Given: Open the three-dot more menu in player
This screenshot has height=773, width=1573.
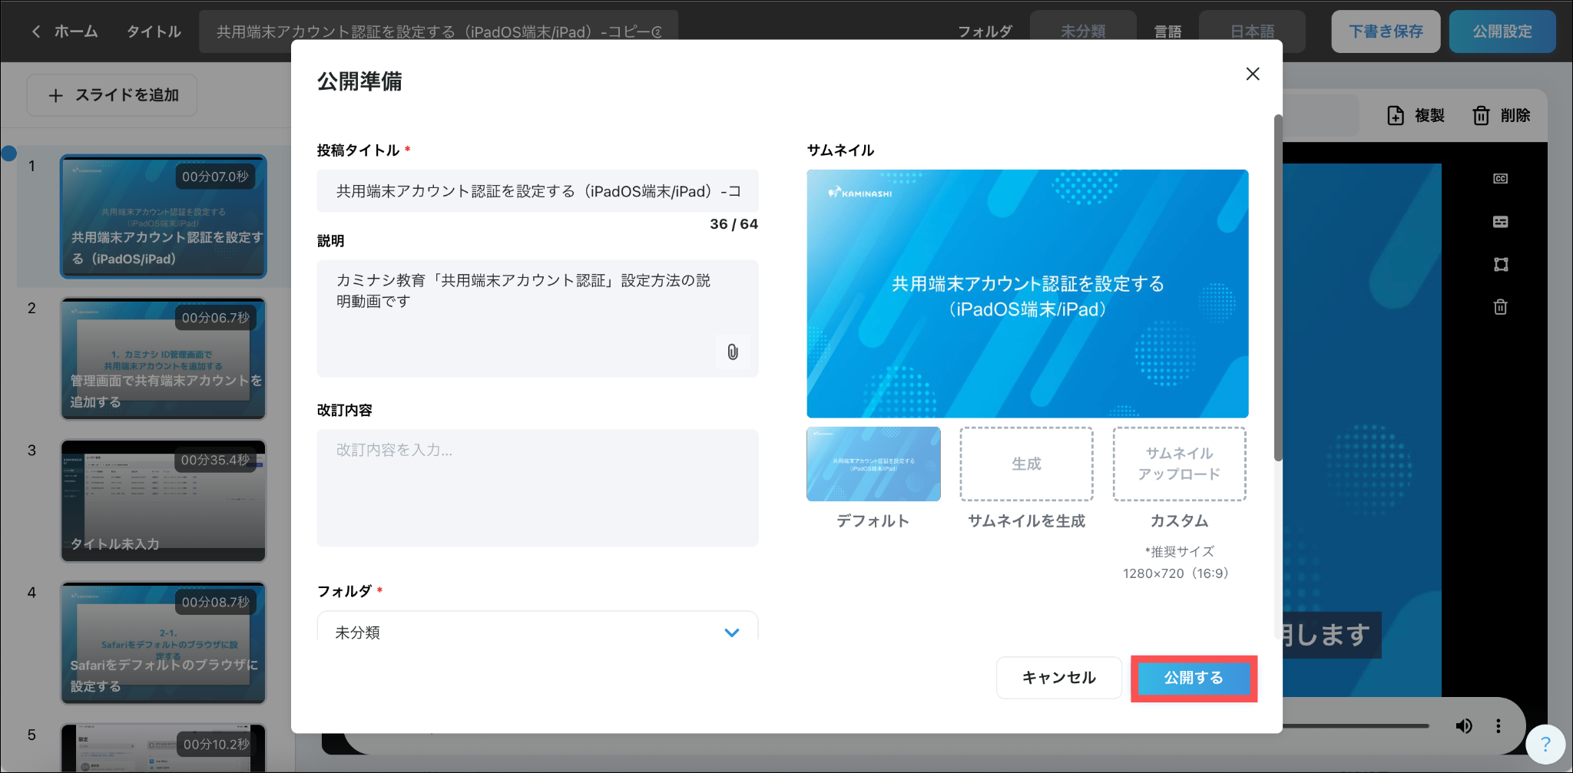Looking at the screenshot, I should point(1498,726).
